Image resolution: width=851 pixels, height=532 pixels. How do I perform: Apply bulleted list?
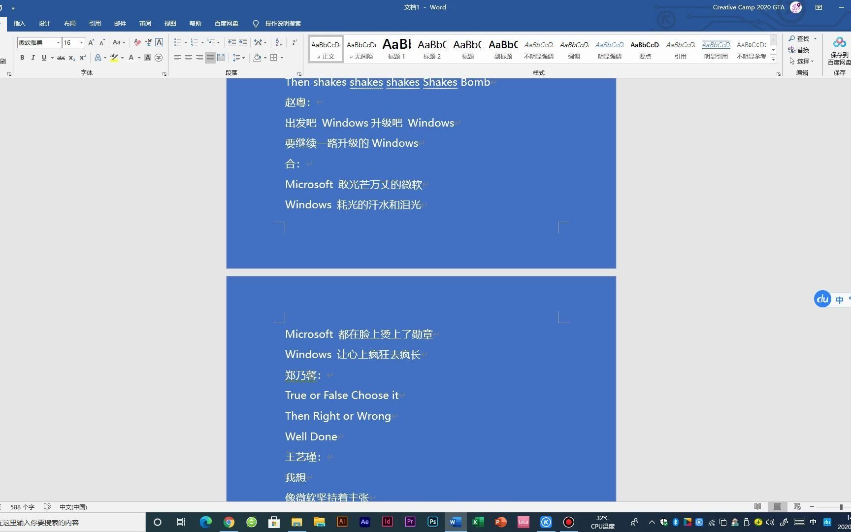tap(178, 42)
